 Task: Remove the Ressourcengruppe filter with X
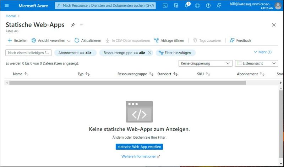click(149, 53)
